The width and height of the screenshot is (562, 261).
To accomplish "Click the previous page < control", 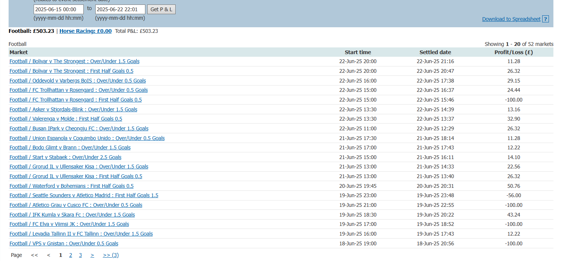I will click(x=49, y=255).
